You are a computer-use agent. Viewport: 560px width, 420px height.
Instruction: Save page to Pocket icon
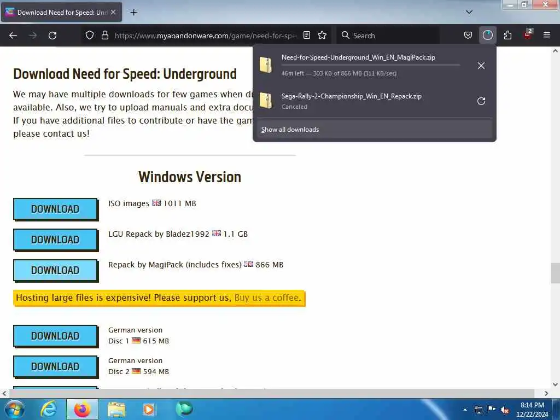[x=468, y=35]
